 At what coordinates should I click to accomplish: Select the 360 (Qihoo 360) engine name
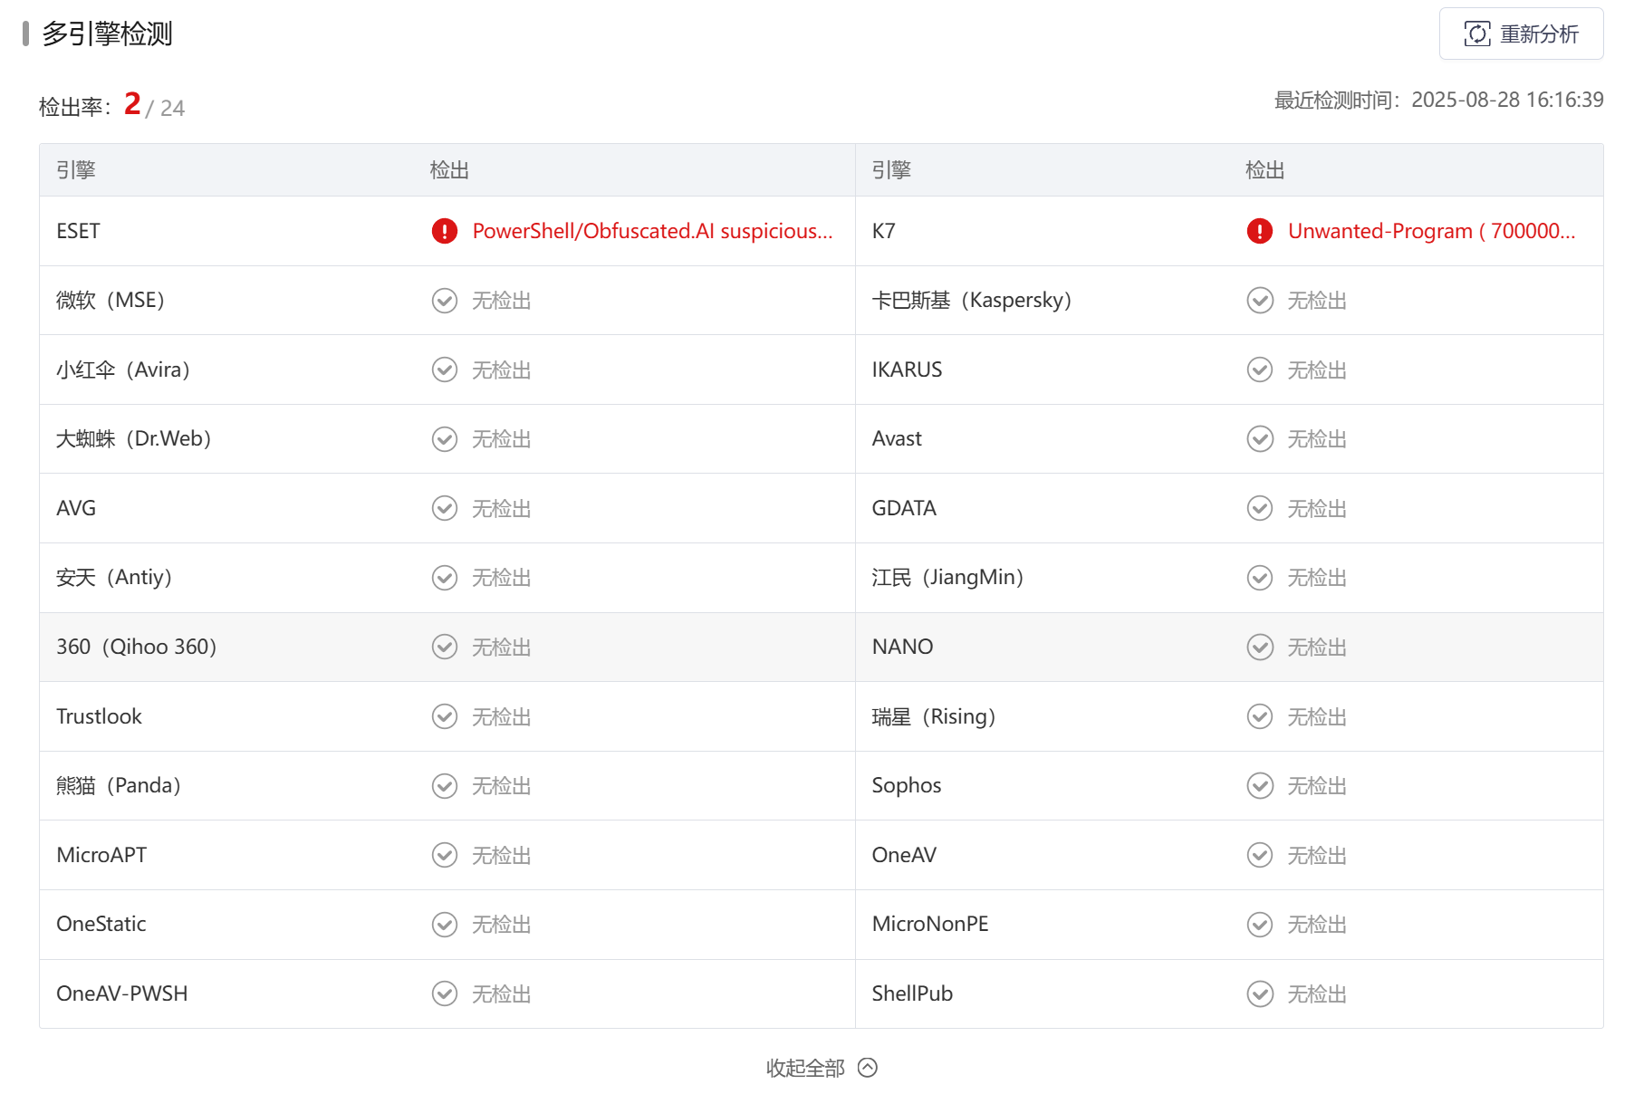pyautogui.click(x=137, y=647)
